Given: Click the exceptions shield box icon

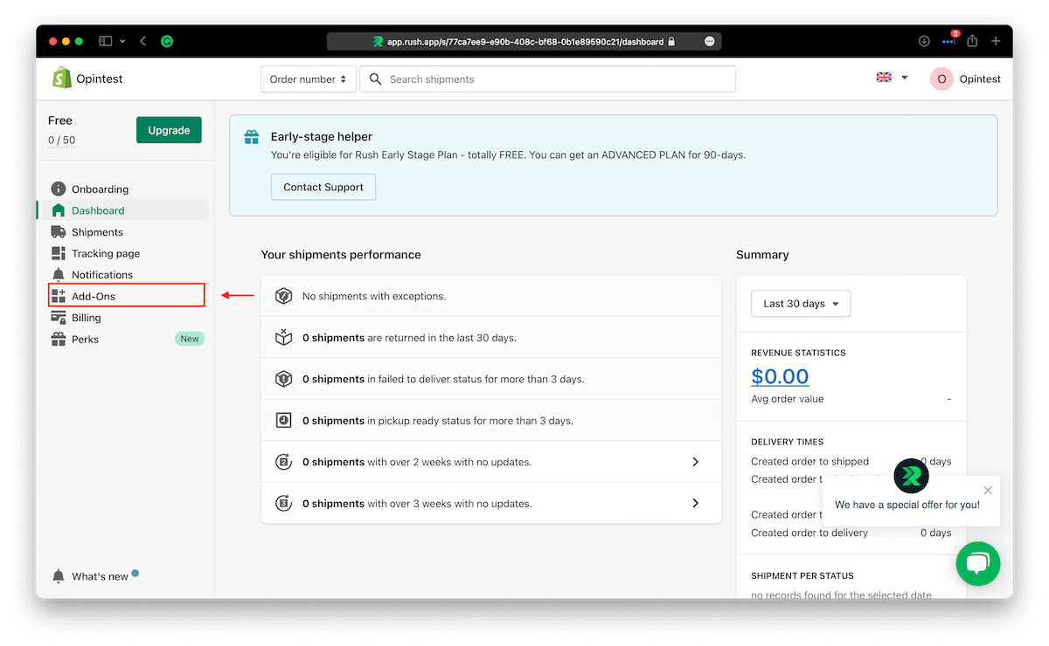Looking at the screenshot, I should (x=283, y=296).
